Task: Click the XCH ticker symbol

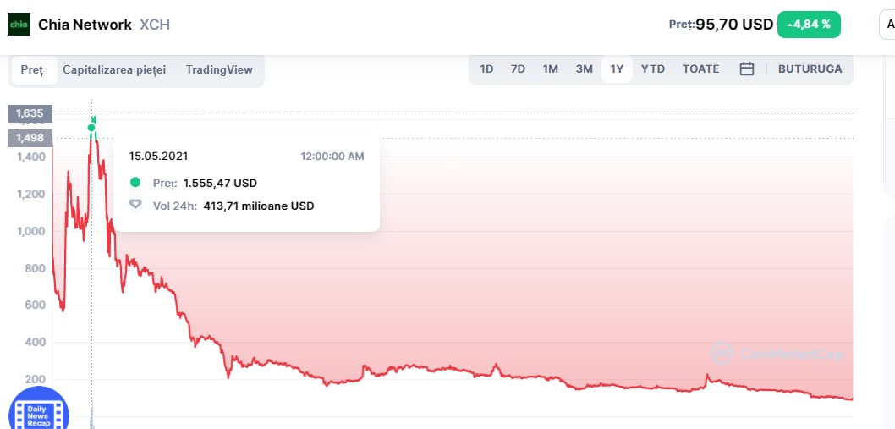Action: tap(155, 25)
